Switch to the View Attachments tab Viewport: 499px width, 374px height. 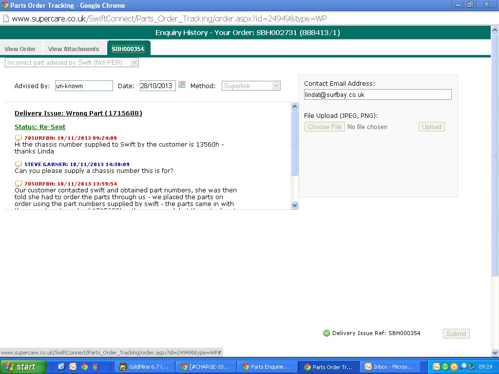pos(74,49)
